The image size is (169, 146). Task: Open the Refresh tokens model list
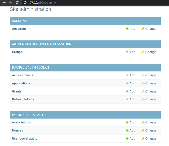tap(23, 99)
